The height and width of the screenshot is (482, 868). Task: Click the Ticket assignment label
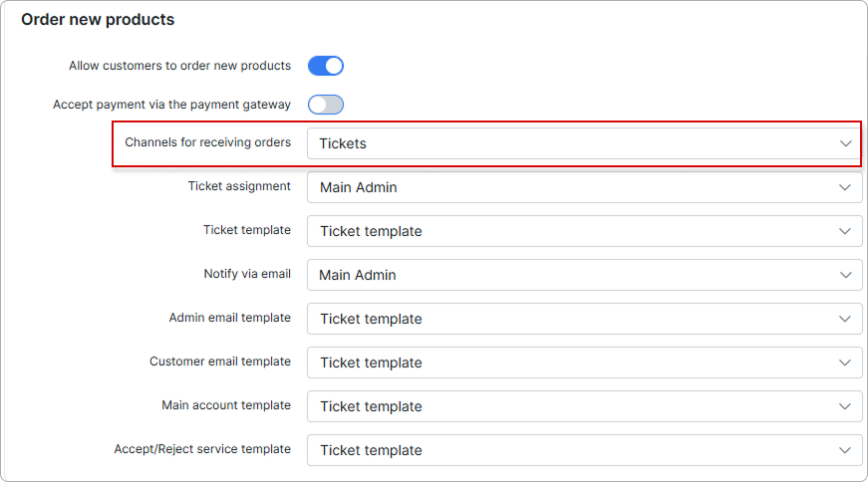pos(239,186)
